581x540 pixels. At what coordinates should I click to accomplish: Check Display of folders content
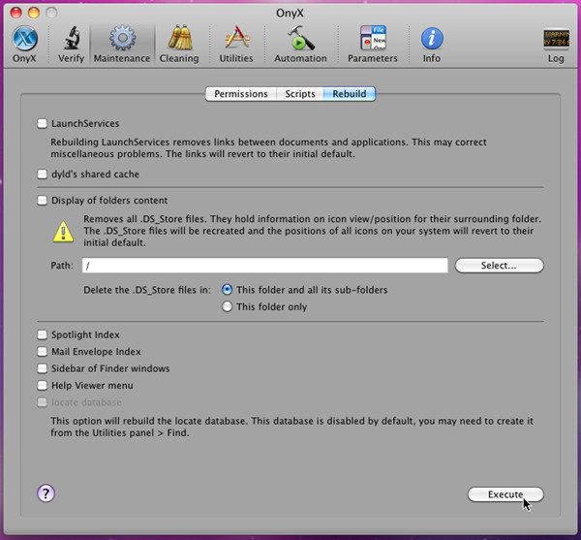pyautogui.click(x=43, y=201)
